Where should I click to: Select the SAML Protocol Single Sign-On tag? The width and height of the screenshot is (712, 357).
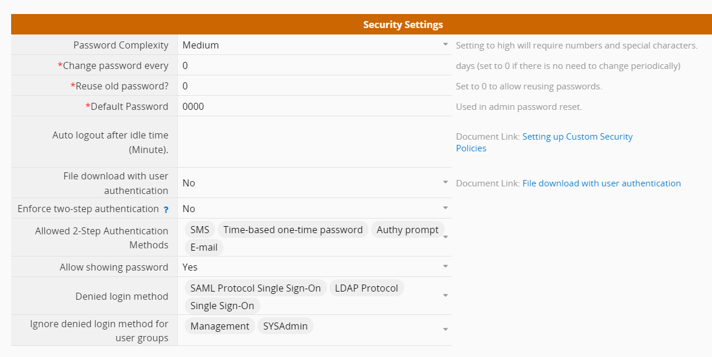tap(256, 288)
